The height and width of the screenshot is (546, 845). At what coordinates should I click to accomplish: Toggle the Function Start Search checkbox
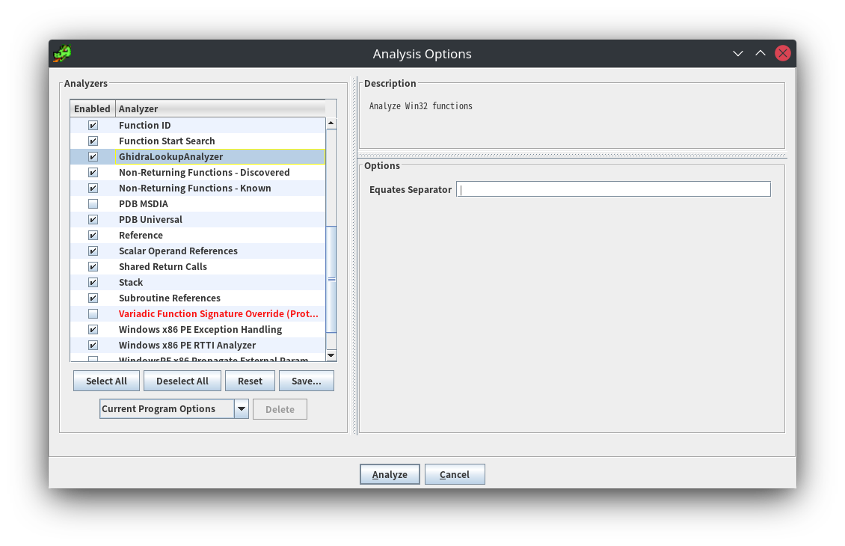click(93, 141)
